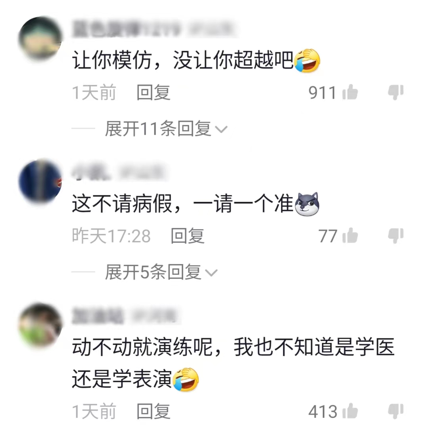Expand 展开11条回复 replies
Image resolution: width=428 pixels, height=427 pixels.
(x=166, y=128)
